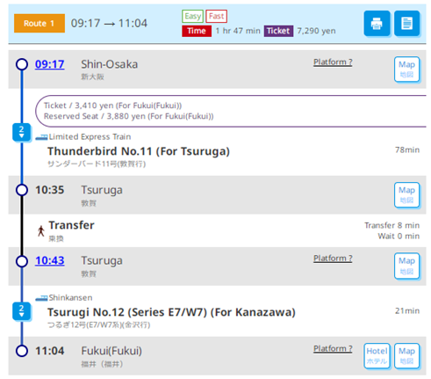This screenshot has width=431, height=379.
Task: Click the Reserved Seat 3,880 yen text
Action: (129, 116)
